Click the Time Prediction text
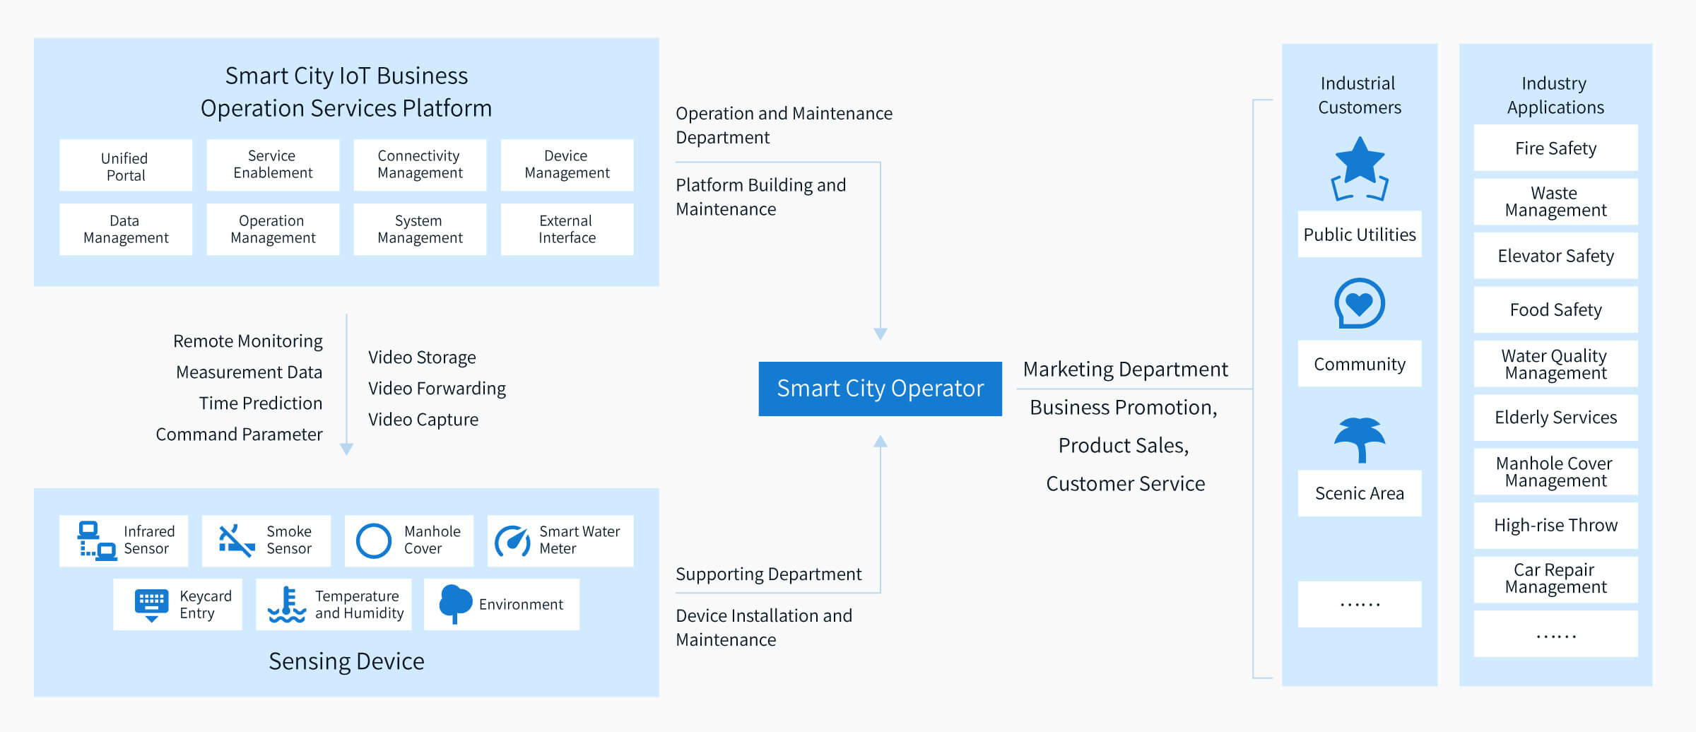 (x=261, y=403)
